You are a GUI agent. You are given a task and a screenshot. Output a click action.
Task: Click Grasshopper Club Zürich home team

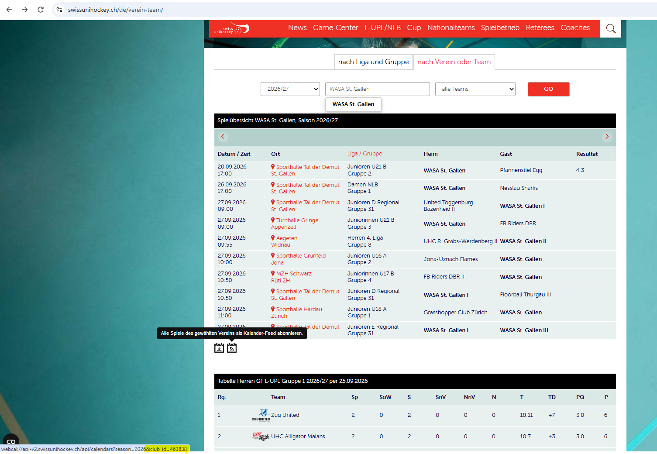(455, 313)
